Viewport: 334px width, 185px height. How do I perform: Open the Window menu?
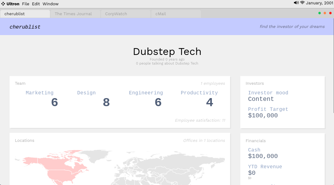coord(51,4)
